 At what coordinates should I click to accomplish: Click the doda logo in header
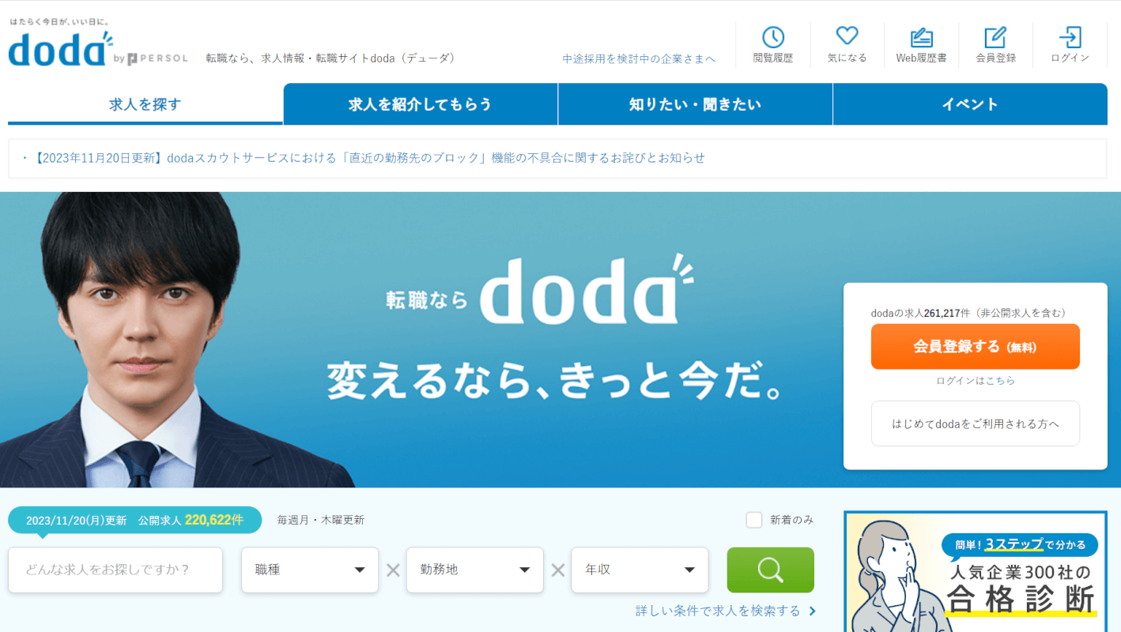click(x=62, y=49)
